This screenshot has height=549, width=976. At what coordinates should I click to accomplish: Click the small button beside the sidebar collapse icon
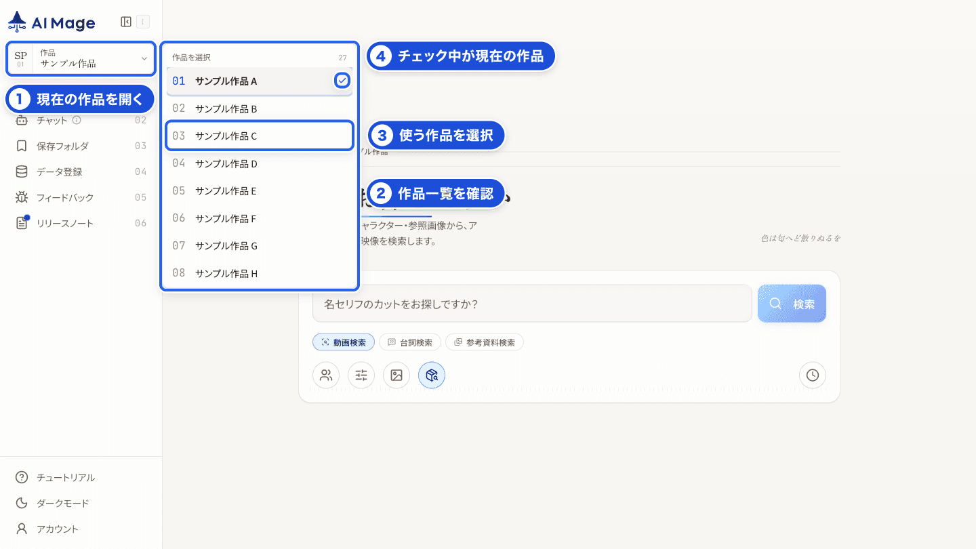click(143, 22)
